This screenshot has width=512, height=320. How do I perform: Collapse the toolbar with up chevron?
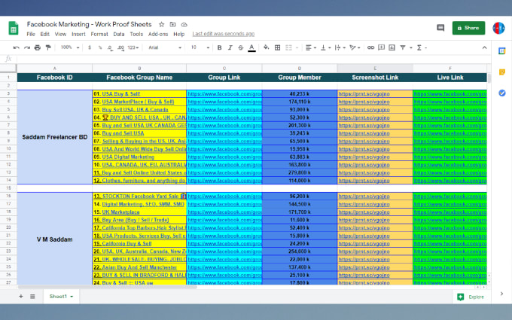(x=484, y=47)
